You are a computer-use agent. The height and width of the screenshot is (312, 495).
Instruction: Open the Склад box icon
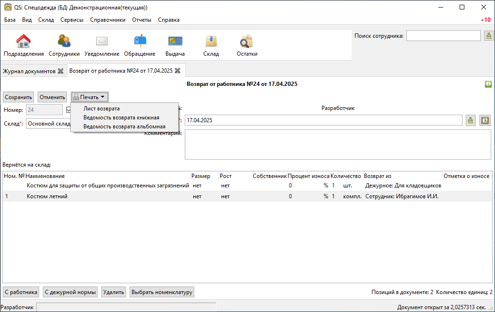click(x=211, y=42)
